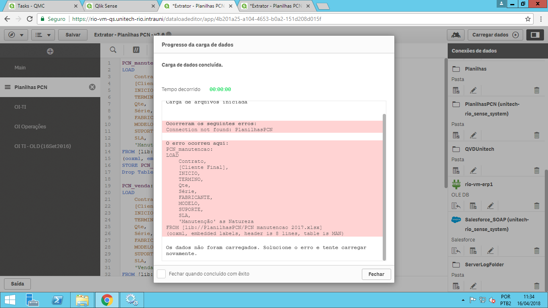The width and height of the screenshot is (548, 308).
Task: Click 'Carga de dados concluída.' status text
Action: (x=192, y=65)
